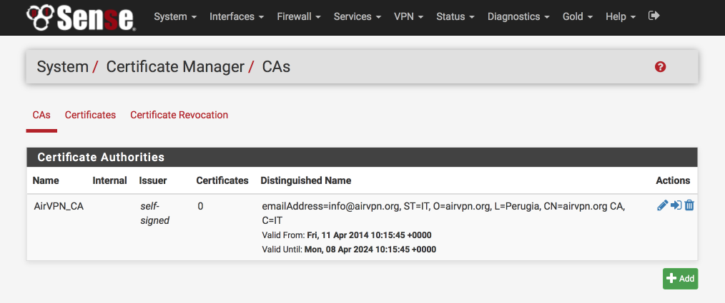Image resolution: width=725 pixels, height=303 pixels.
Task: Expand the Diagnostics menu
Action: click(519, 16)
